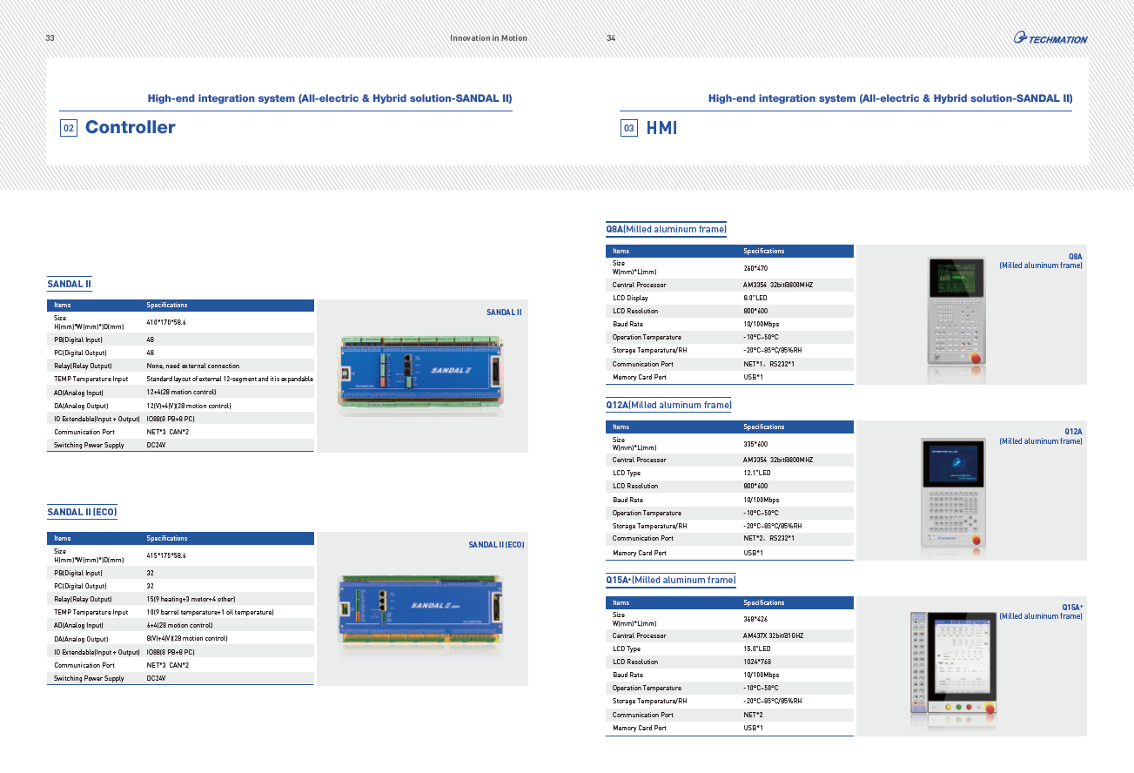Select the size value '410*170*58.6'

pyautogui.click(x=166, y=322)
